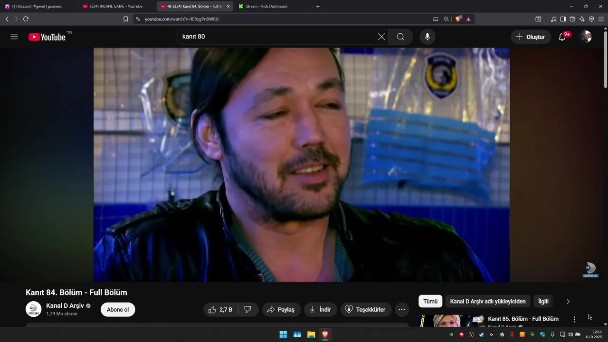Screen dimensions: 608x342
Task: Bookmark this page
Action: tap(125, 19)
